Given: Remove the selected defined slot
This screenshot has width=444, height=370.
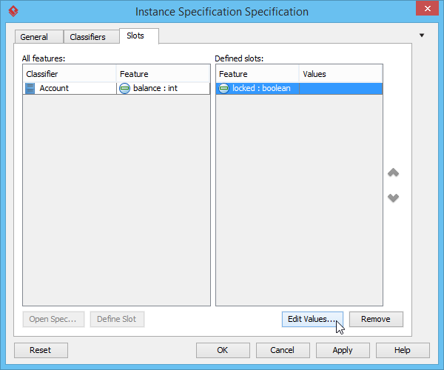Looking at the screenshot, I should point(376,319).
